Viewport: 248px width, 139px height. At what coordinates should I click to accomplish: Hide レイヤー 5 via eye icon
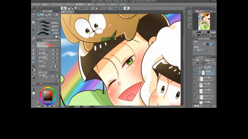pos(195,85)
